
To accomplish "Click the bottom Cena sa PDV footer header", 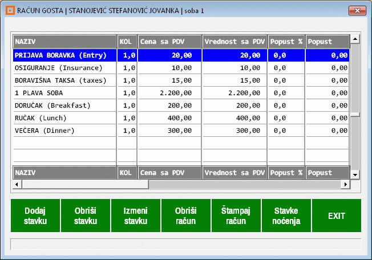I will [x=169, y=173].
